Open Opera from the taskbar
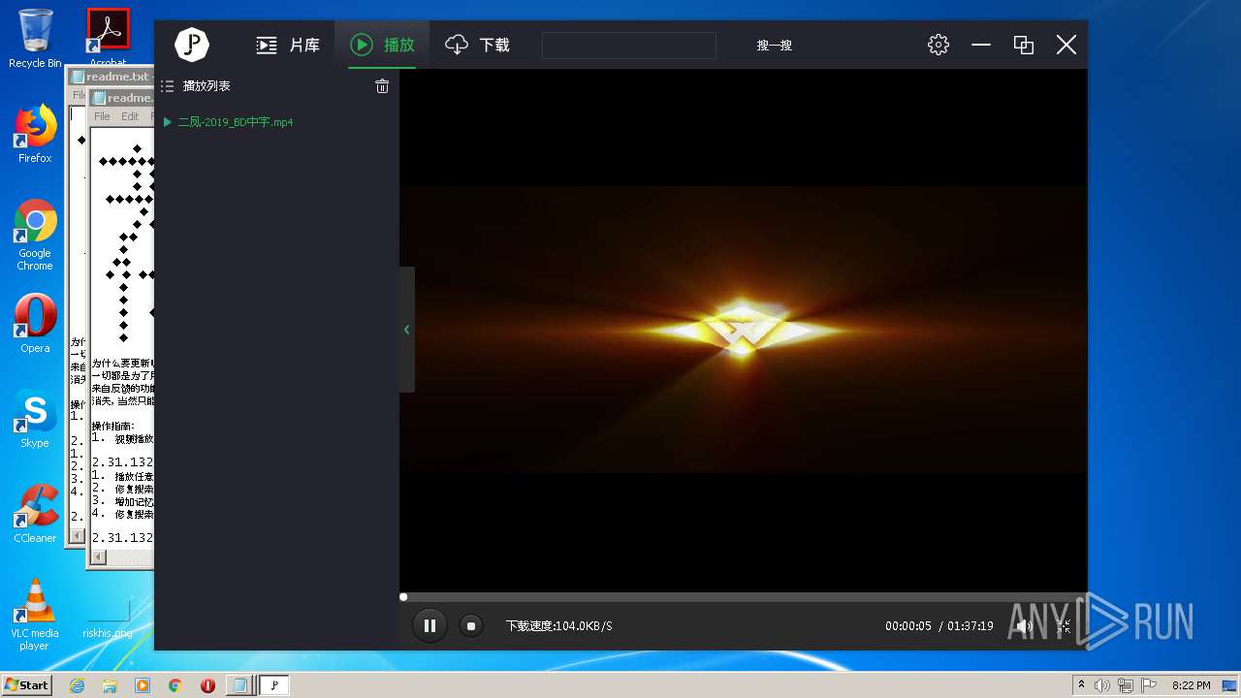 (207, 685)
